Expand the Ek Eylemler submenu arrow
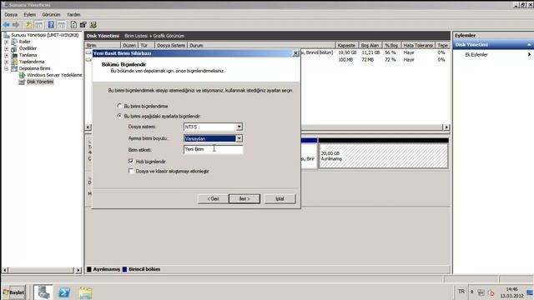 coord(529,54)
